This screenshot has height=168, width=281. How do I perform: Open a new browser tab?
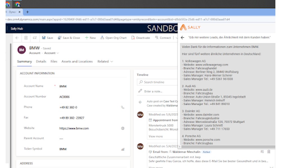click(28, 12)
